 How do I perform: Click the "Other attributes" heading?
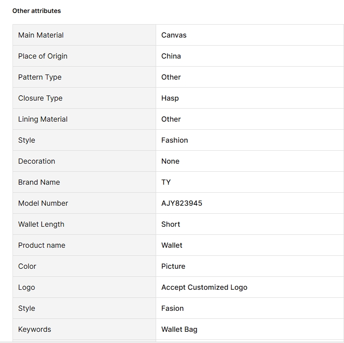[37, 11]
